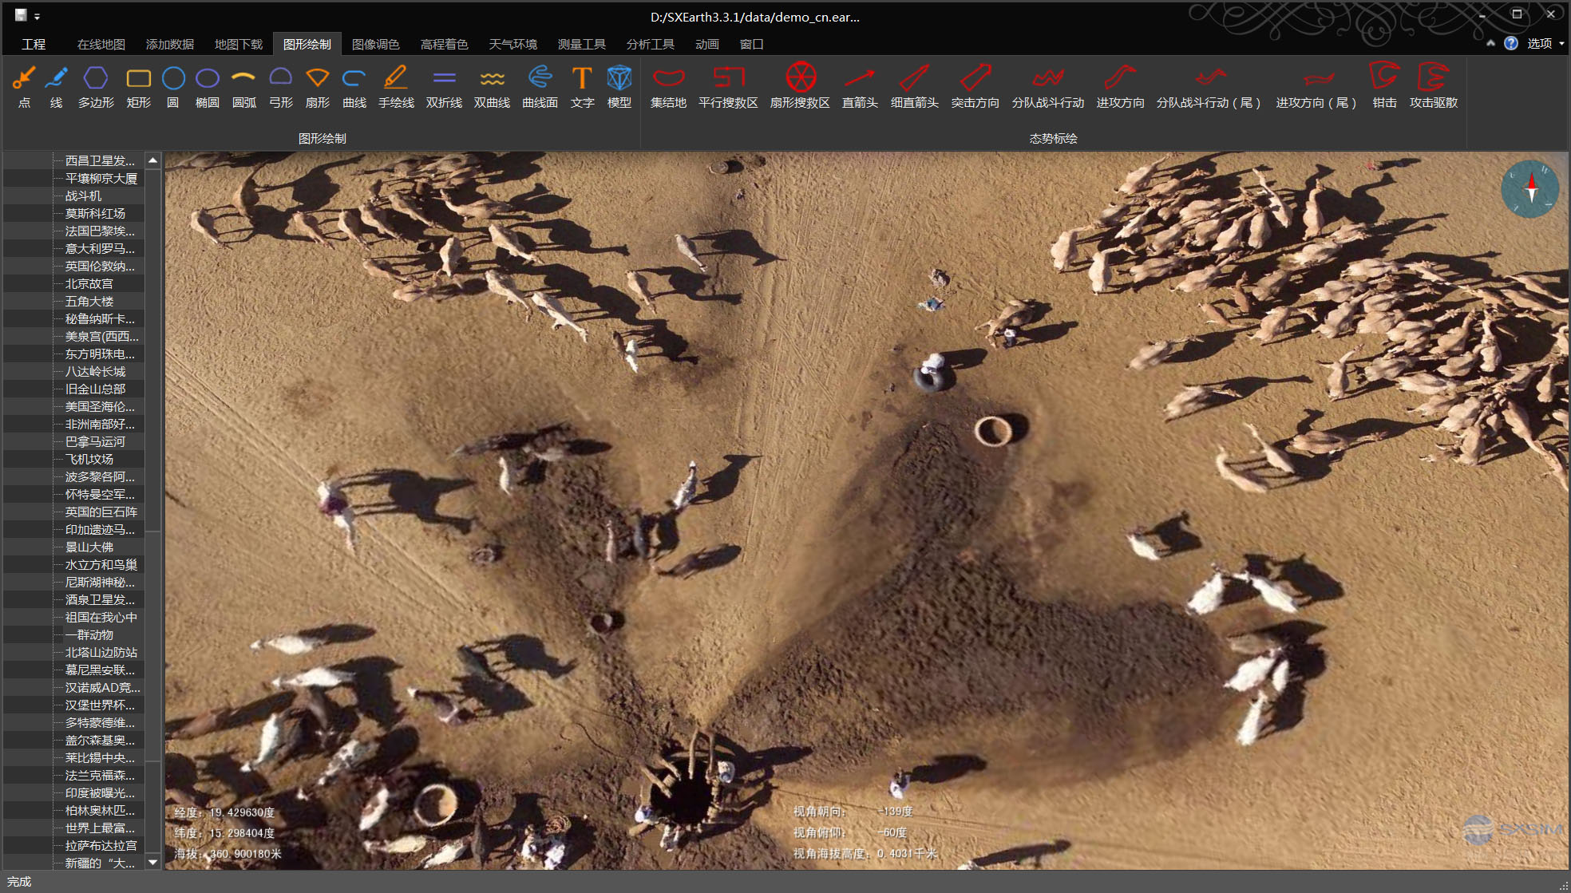1571x893 pixels.
Task: Open the 选项 options dropdown
Action: (x=1545, y=43)
